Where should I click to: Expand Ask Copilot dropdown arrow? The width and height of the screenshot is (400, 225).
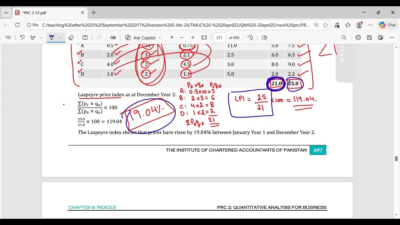point(160,37)
